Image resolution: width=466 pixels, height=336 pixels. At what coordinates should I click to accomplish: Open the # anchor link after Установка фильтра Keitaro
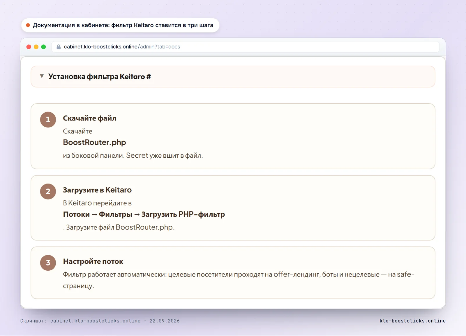pos(149,77)
